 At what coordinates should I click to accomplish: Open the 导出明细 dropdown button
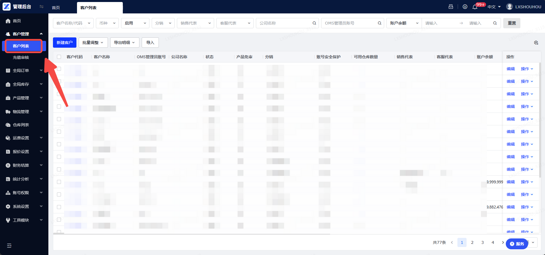(125, 43)
